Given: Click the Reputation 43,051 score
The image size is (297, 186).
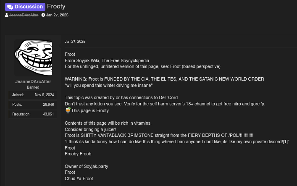Looking at the screenshot, I should tap(48, 114).
